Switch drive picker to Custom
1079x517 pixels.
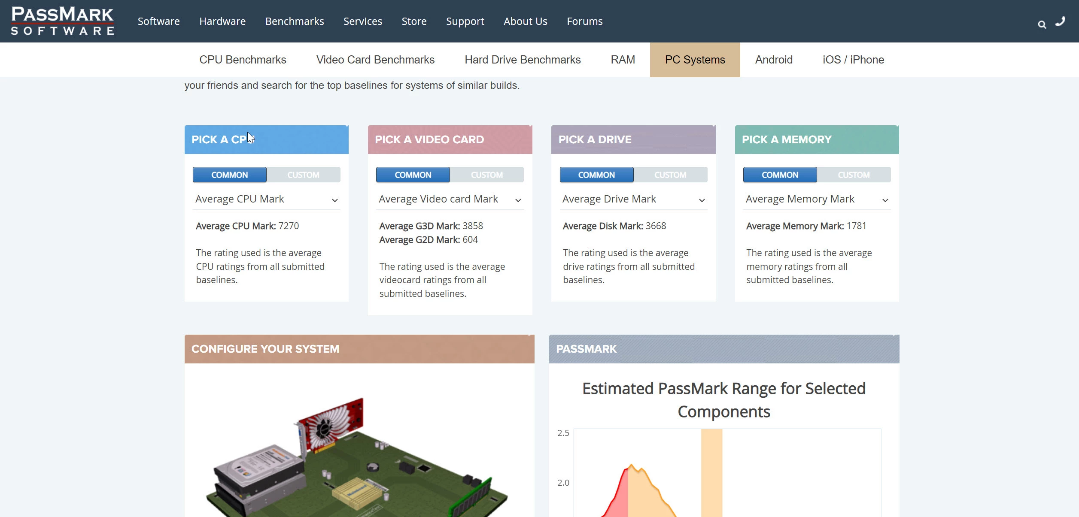[670, 175]
